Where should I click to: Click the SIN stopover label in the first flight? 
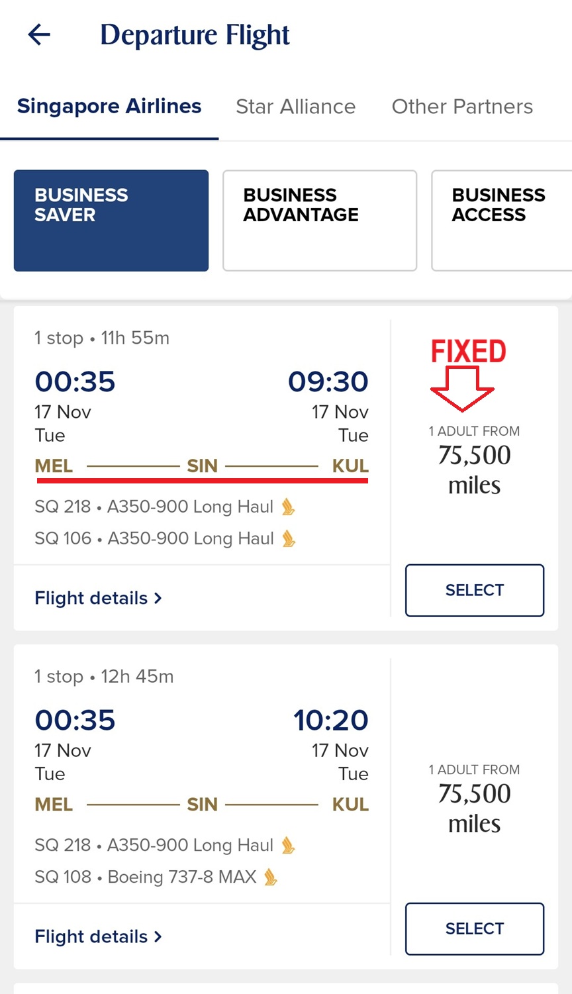click(x=202, y=466)
